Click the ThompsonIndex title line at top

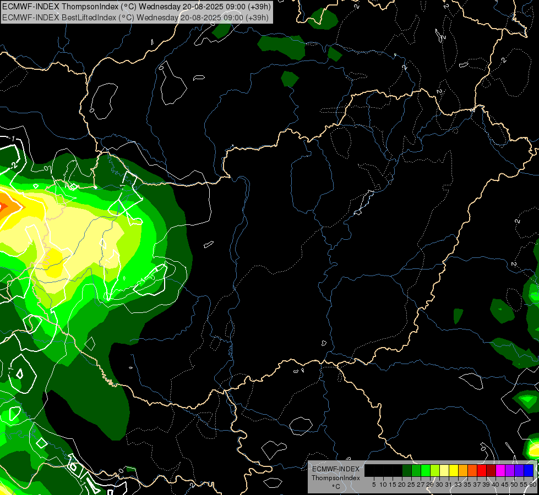click(x=137, y=7)
